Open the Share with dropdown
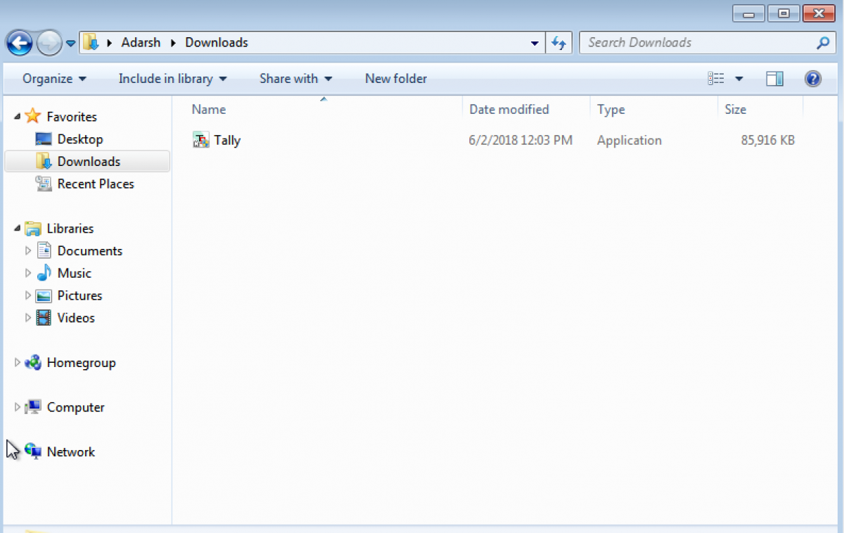Image resolution: width=844 pixels, height=533 pixels. tap(295, 78)
